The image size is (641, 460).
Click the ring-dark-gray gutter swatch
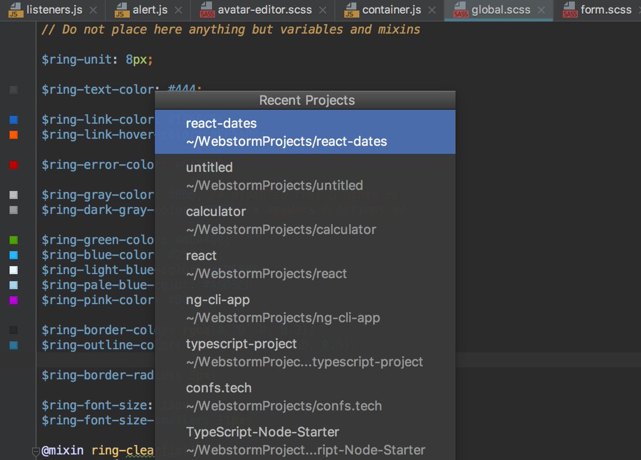coord(14,210)
